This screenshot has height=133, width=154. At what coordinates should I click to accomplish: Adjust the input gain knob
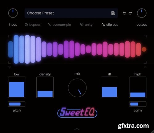tap(13, 13)
